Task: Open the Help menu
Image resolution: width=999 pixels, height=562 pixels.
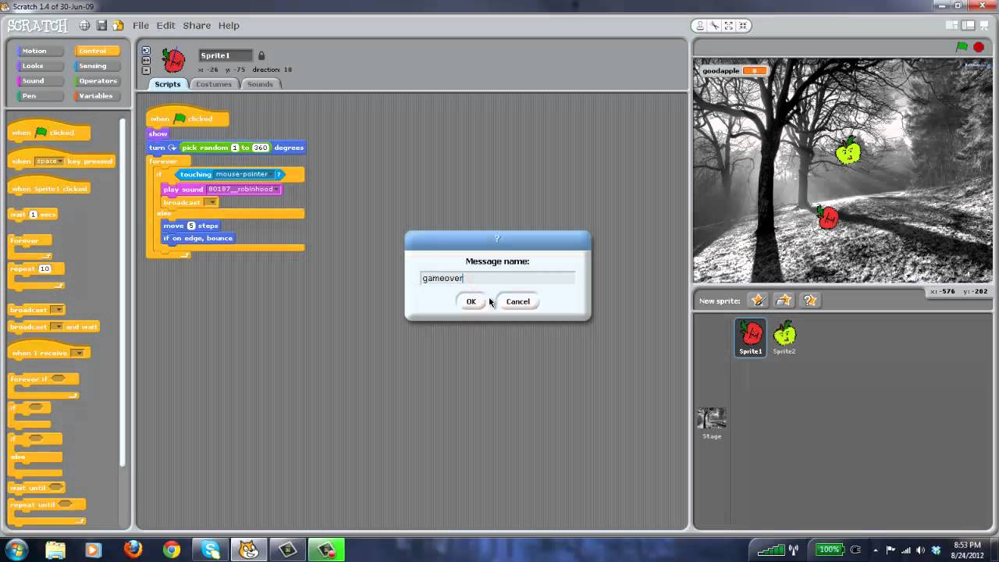Action: point(229,26)
